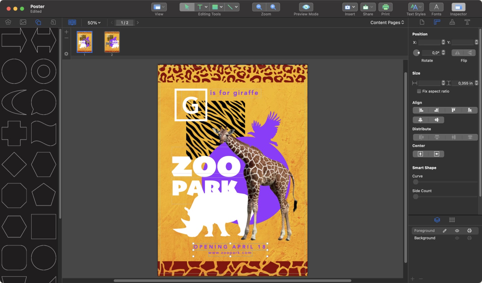Open the Text Art section in the sidebar
Viewport: 482px width, 283px height.
click(x=53, y=22)
